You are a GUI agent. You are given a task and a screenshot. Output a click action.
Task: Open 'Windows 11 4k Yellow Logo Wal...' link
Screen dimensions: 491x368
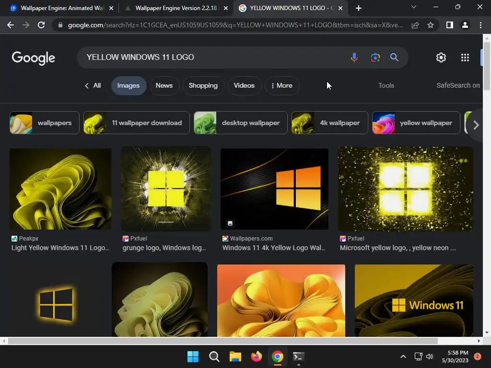(x=274, y=248)
